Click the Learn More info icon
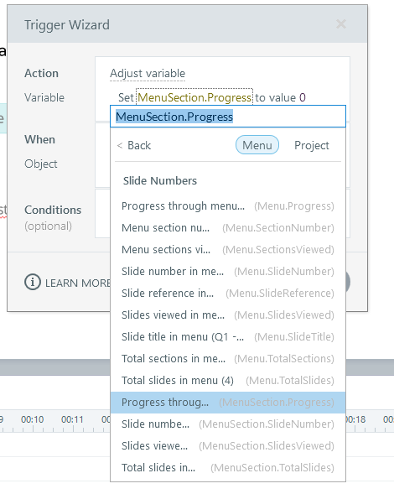This screenshot has width=394, height=494. click(33, 283)
